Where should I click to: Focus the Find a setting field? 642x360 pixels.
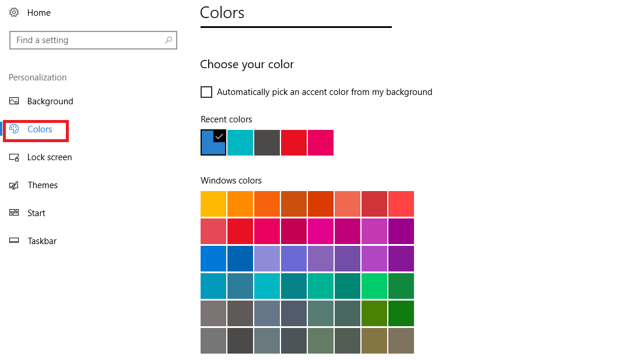click(x=93, y=40)
